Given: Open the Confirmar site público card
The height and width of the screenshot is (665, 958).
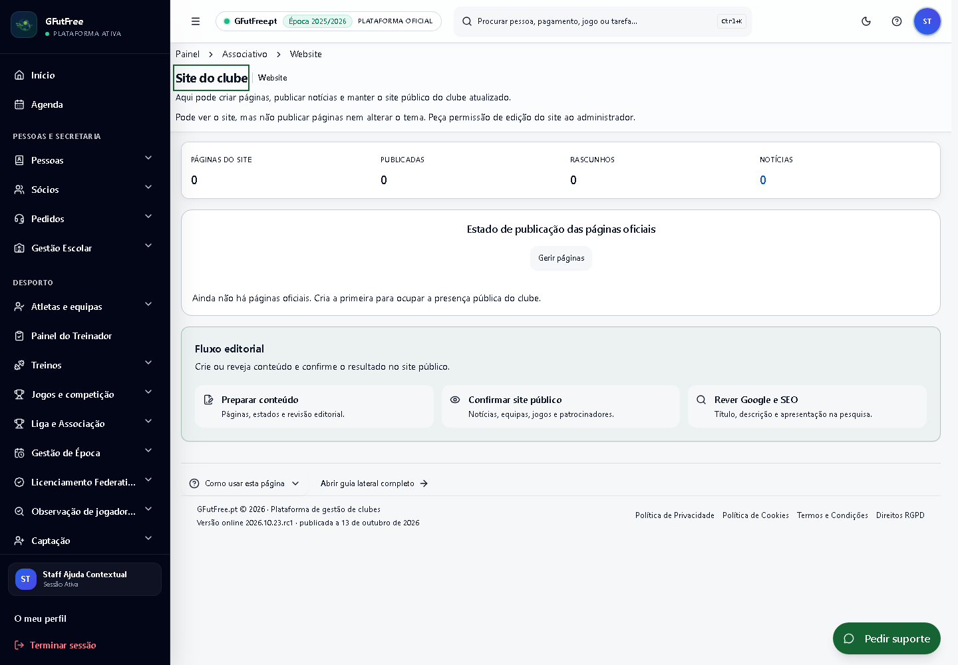Looking at the screenshot, I should (561, 406).
